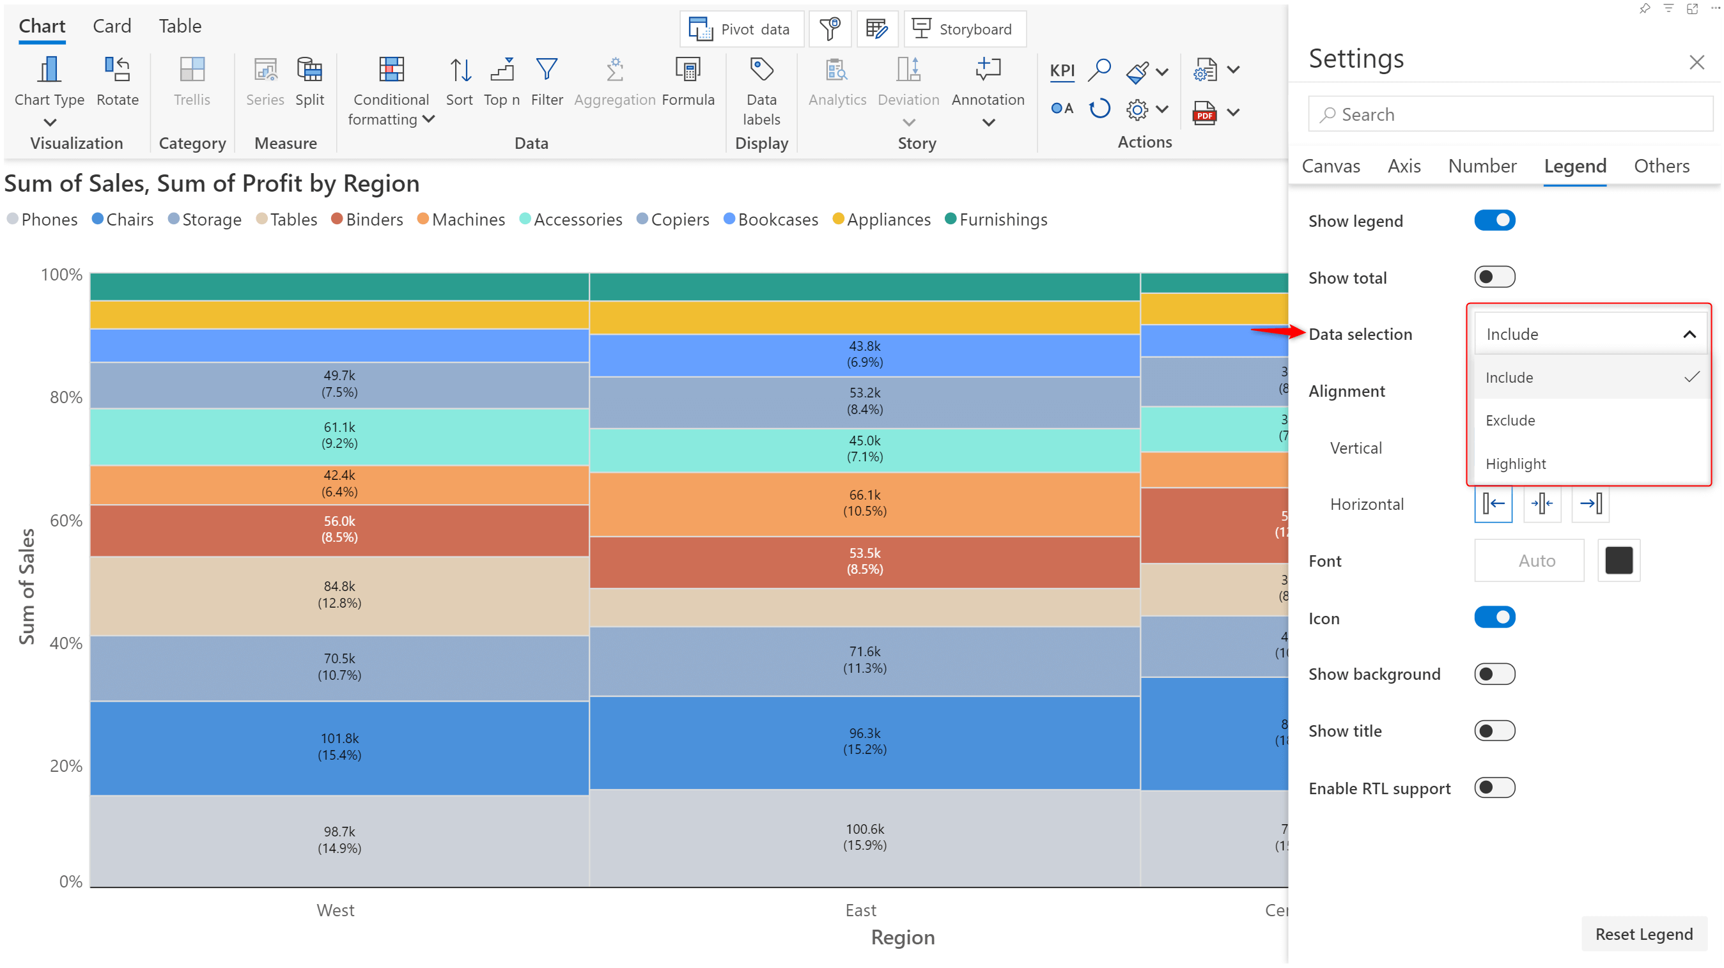Viewport: 1724px width, 968px height.
Task: Click the Sort data icon
Action: [459, 70]
